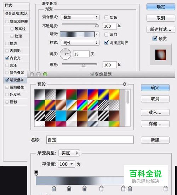Viewport: 177px width, 195px height.
Task: Select 混合选项:默认 in the sidebar
Action: 16,14
